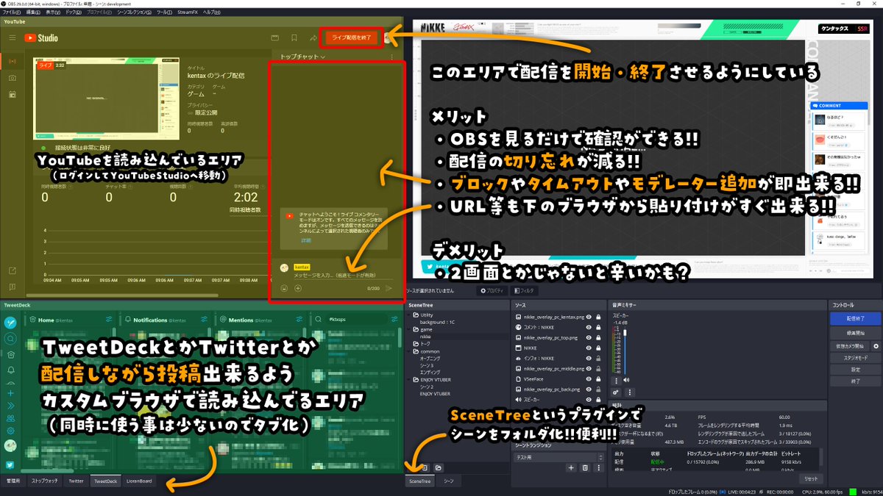Open YouTube Studio hamburger menu
Viewport: 883px width, 496px height.
coord(12,37)
